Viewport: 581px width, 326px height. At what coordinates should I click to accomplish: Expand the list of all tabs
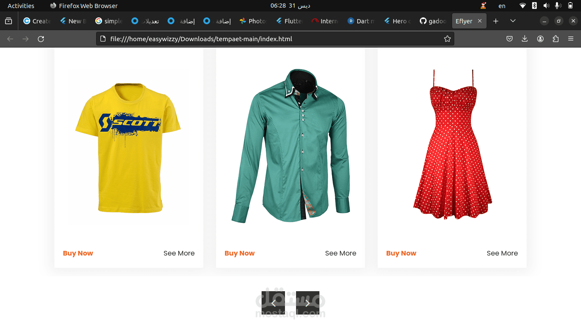(x=513, y=21)
